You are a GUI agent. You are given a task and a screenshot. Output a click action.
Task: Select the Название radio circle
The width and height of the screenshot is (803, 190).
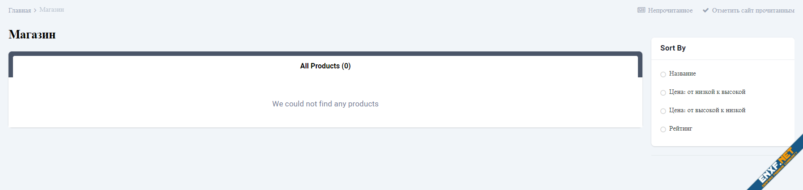point(663,74)
